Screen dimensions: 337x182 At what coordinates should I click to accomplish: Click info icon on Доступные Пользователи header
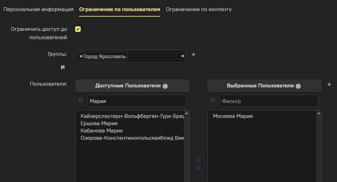coord(165,86)
